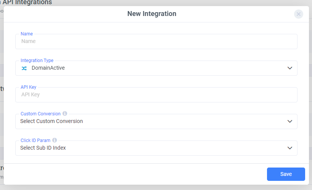Click the DomainActive shuffle icon
Viewport: 312px width, 190px height.
click(24, 68)
